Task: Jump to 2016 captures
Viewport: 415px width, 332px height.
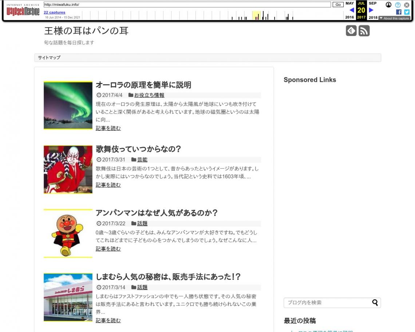Action: (349, 17)
